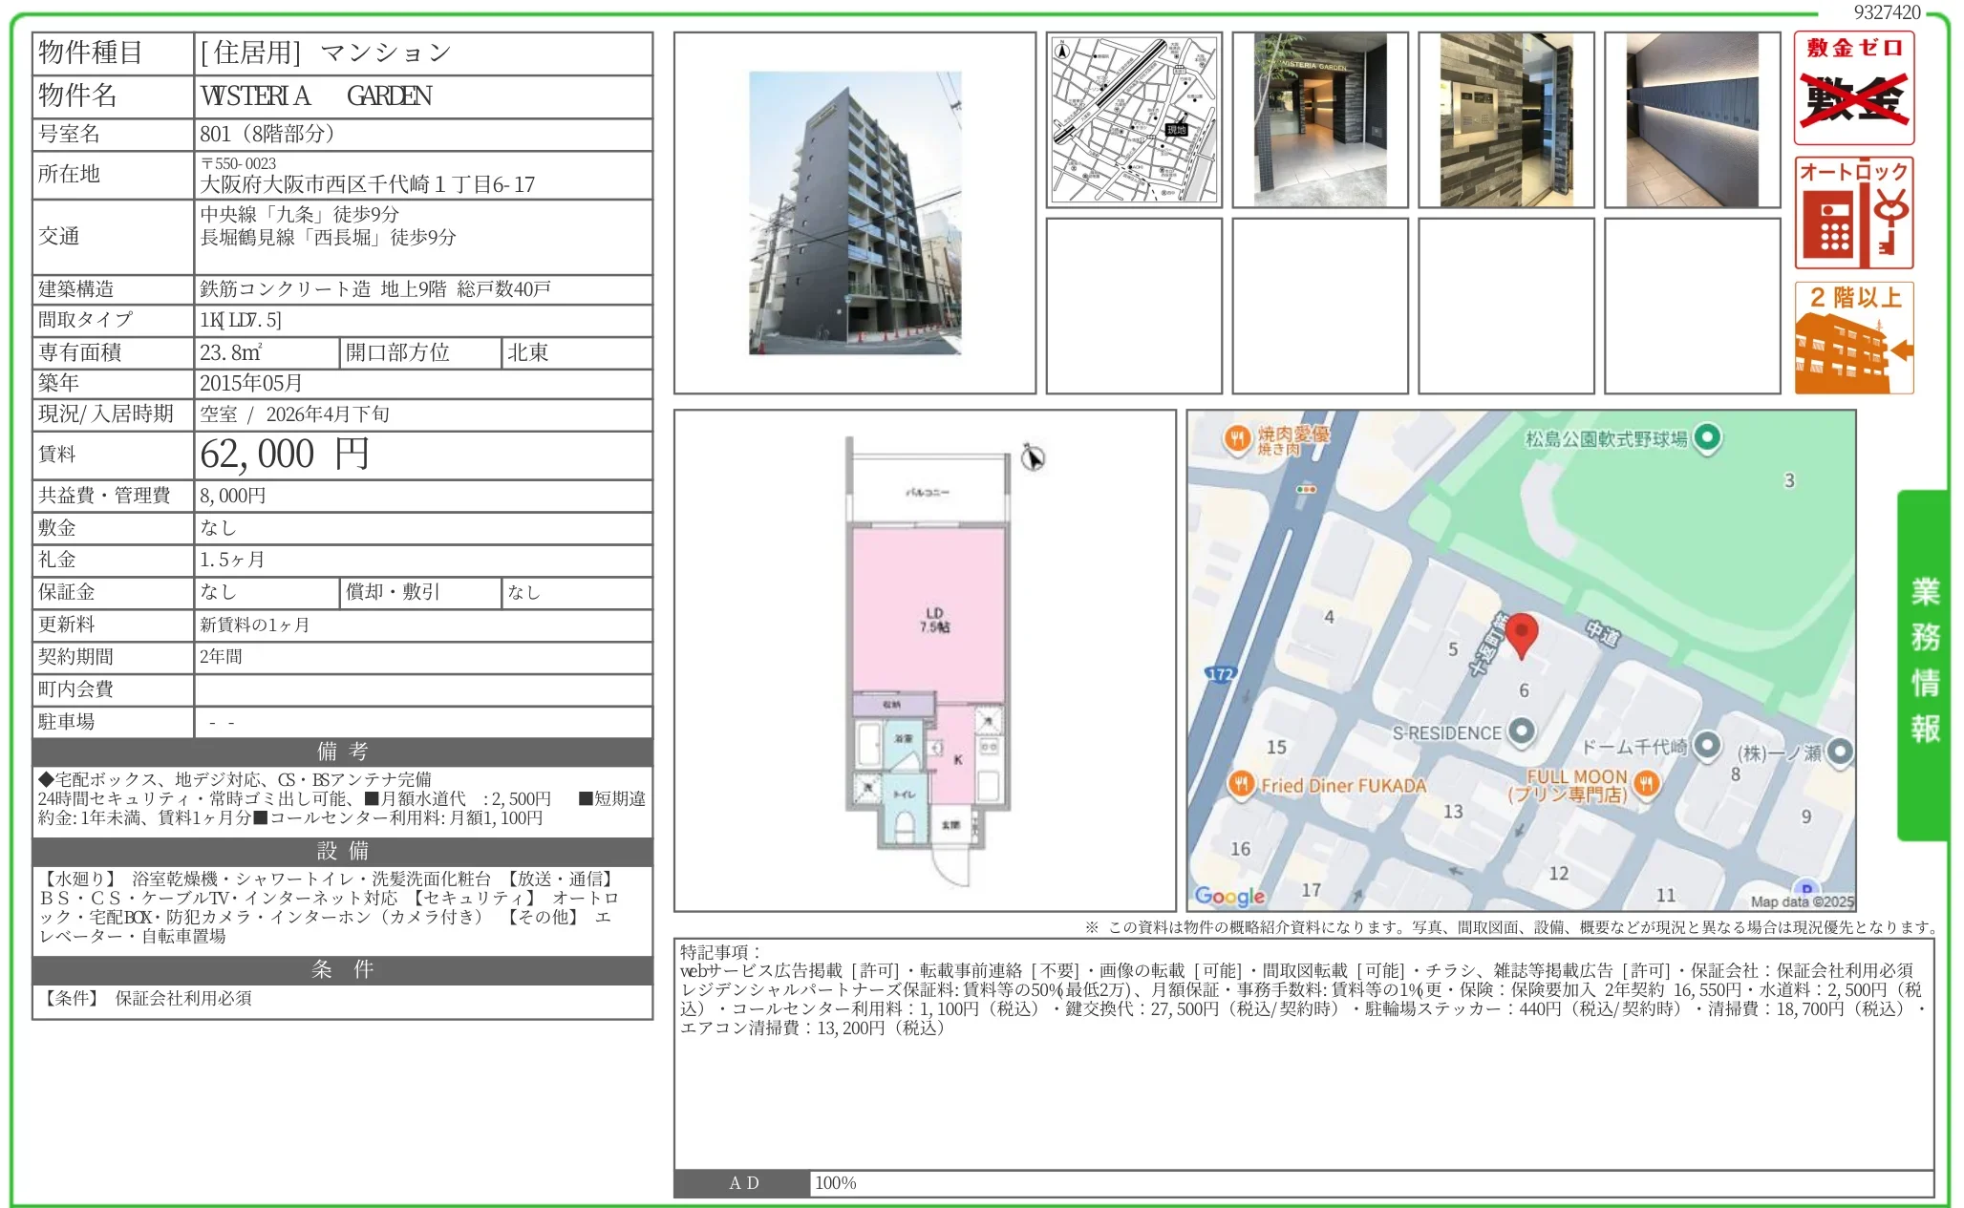This screenshot has width=1964, height=1208.
Task: Click the 62,000円 rent amount field
Action: 285,455
